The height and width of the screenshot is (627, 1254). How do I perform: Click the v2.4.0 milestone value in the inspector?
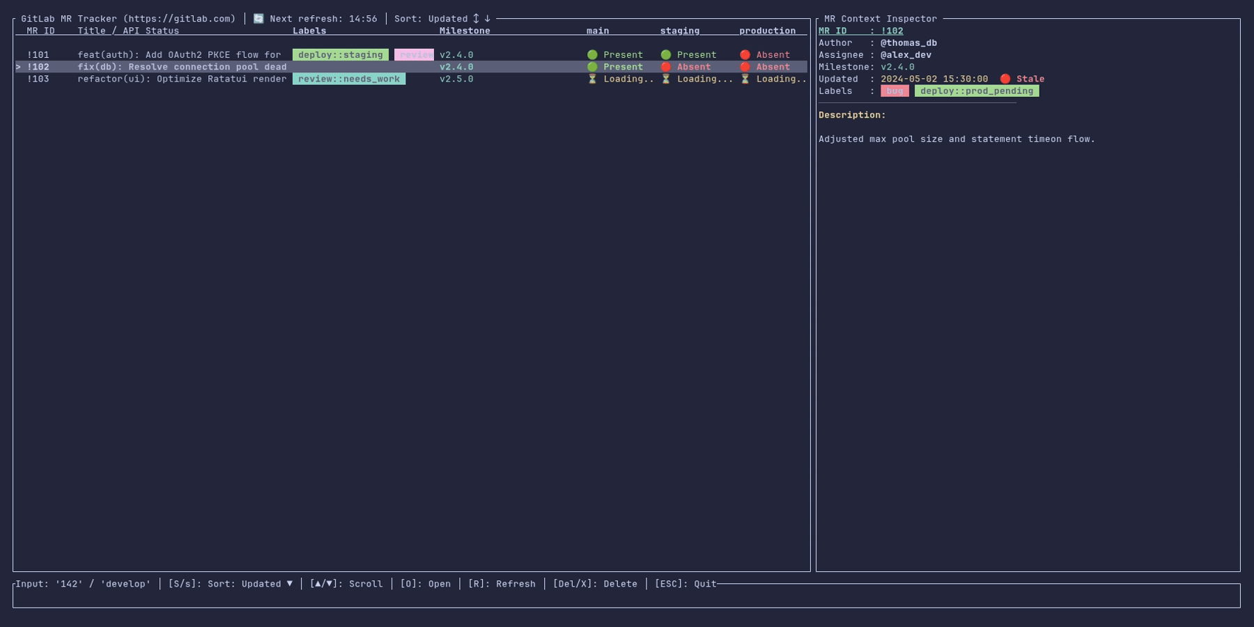(897, 67)
